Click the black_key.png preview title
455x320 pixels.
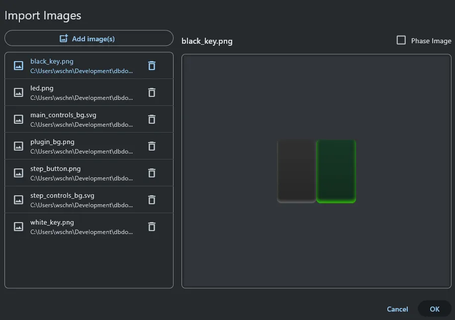click(207, 41)
